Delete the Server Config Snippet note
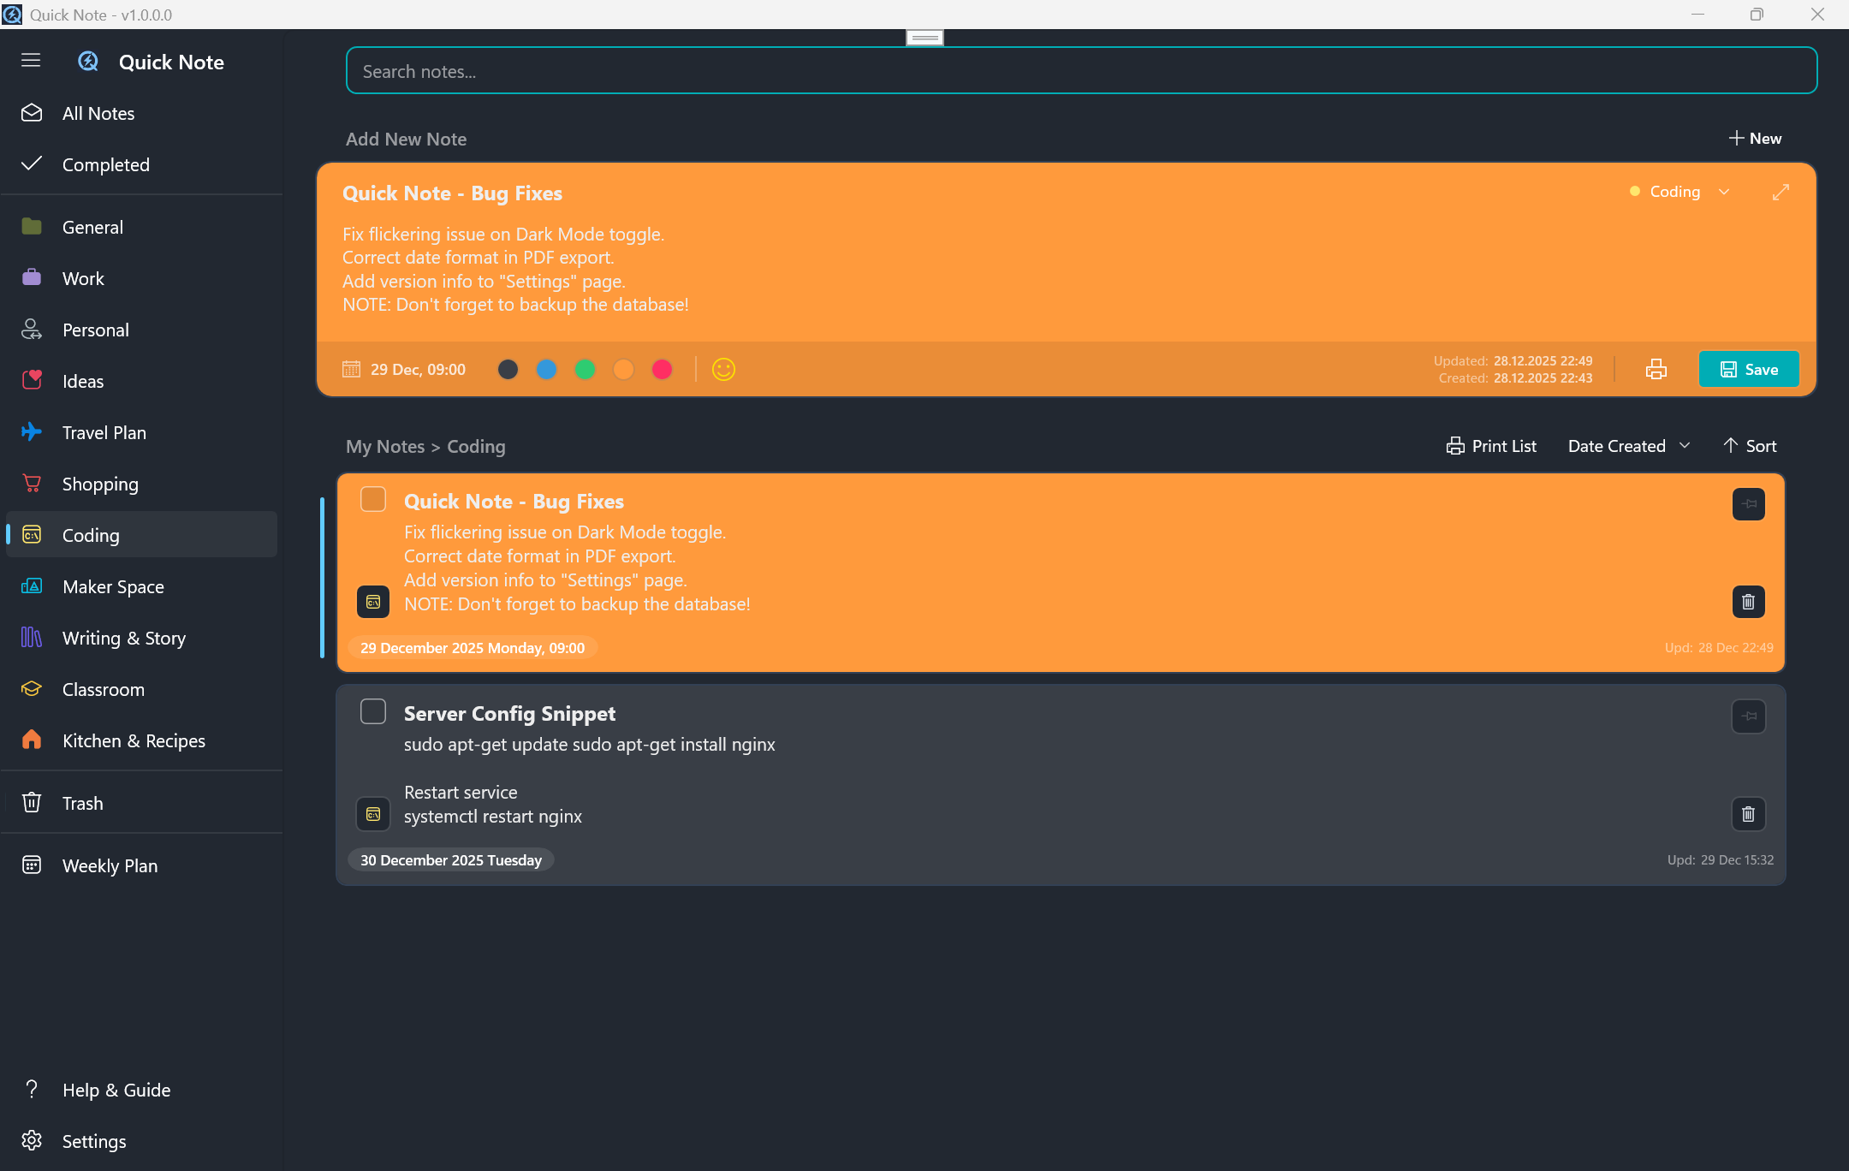This screenshot has width=1849, height=1171. (1748, 814)
